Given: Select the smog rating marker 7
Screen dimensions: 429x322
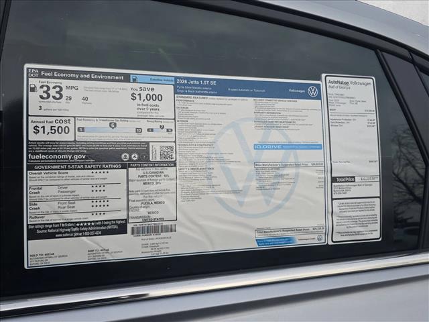Looking at the screenshot, I should 162,127.
